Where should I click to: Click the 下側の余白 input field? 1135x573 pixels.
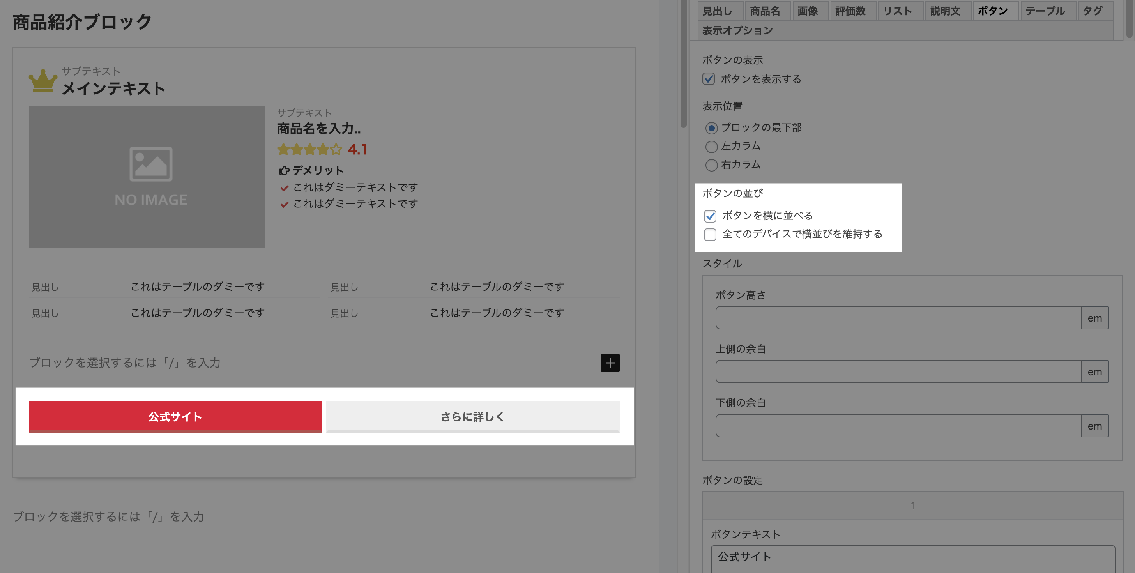pyautogui.click(x=898, y=426)
